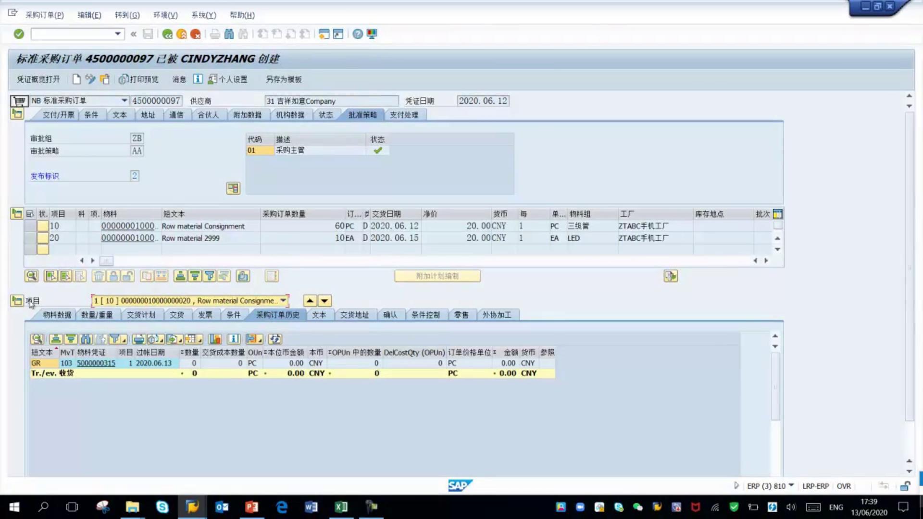
Task: Open the command field dropdown arrow
Action: (118, 34)
